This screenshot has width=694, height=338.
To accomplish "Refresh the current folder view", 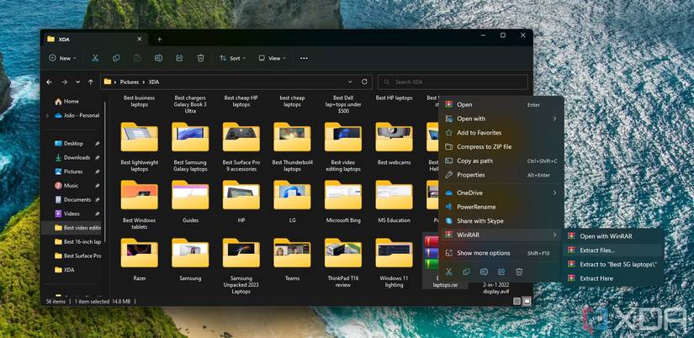I will coord(364,82).
